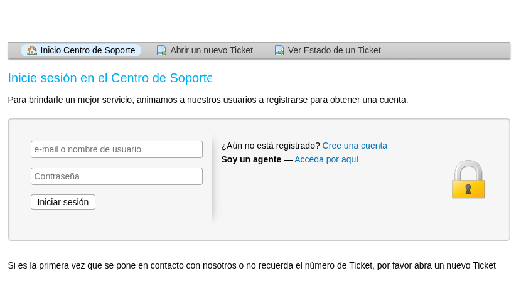Screen dimensions: 521x298
Task: Click empty navigation bar area right of tabs
Action: click(446, 50)
